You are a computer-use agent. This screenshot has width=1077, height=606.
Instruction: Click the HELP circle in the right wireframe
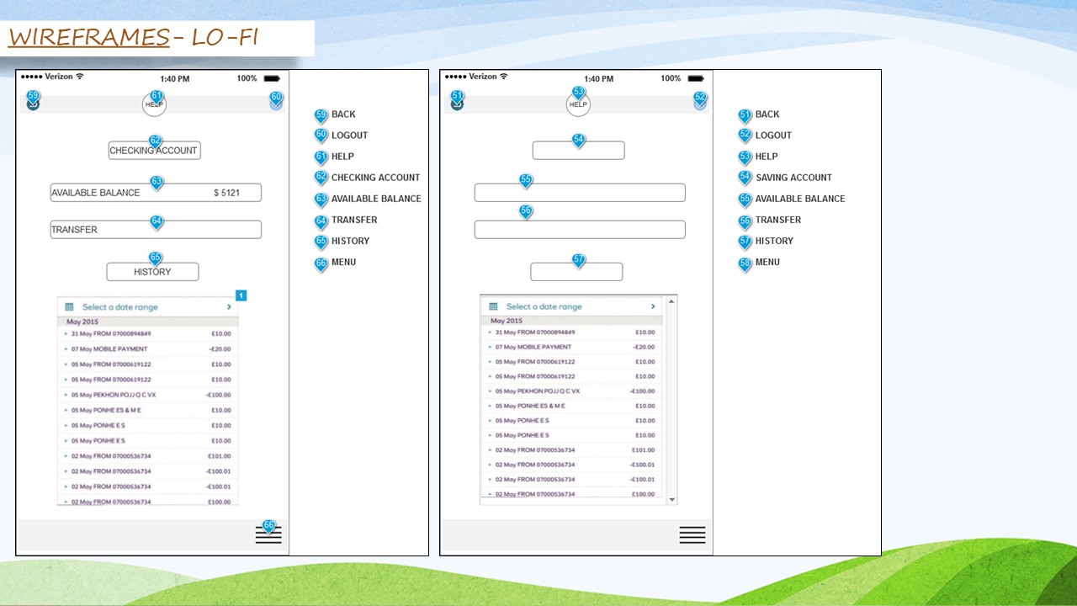578,105
